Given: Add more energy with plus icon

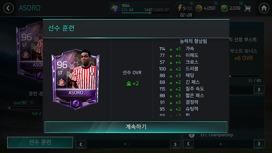Looking at the screenshot, I should (x=192, y=3).
